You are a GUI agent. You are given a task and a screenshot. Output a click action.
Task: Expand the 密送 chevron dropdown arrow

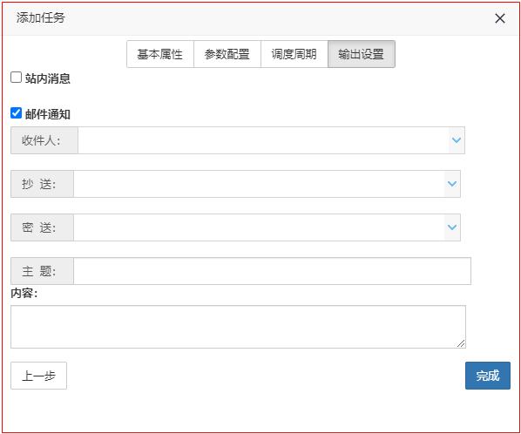[452, 227]
